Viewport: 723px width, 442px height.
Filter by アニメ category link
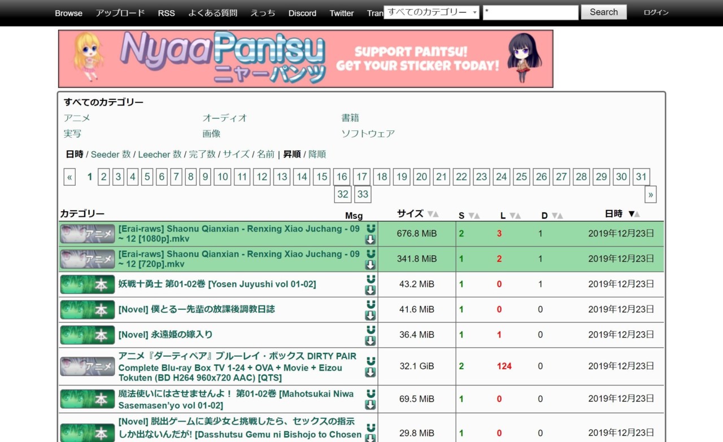[77, 118]
